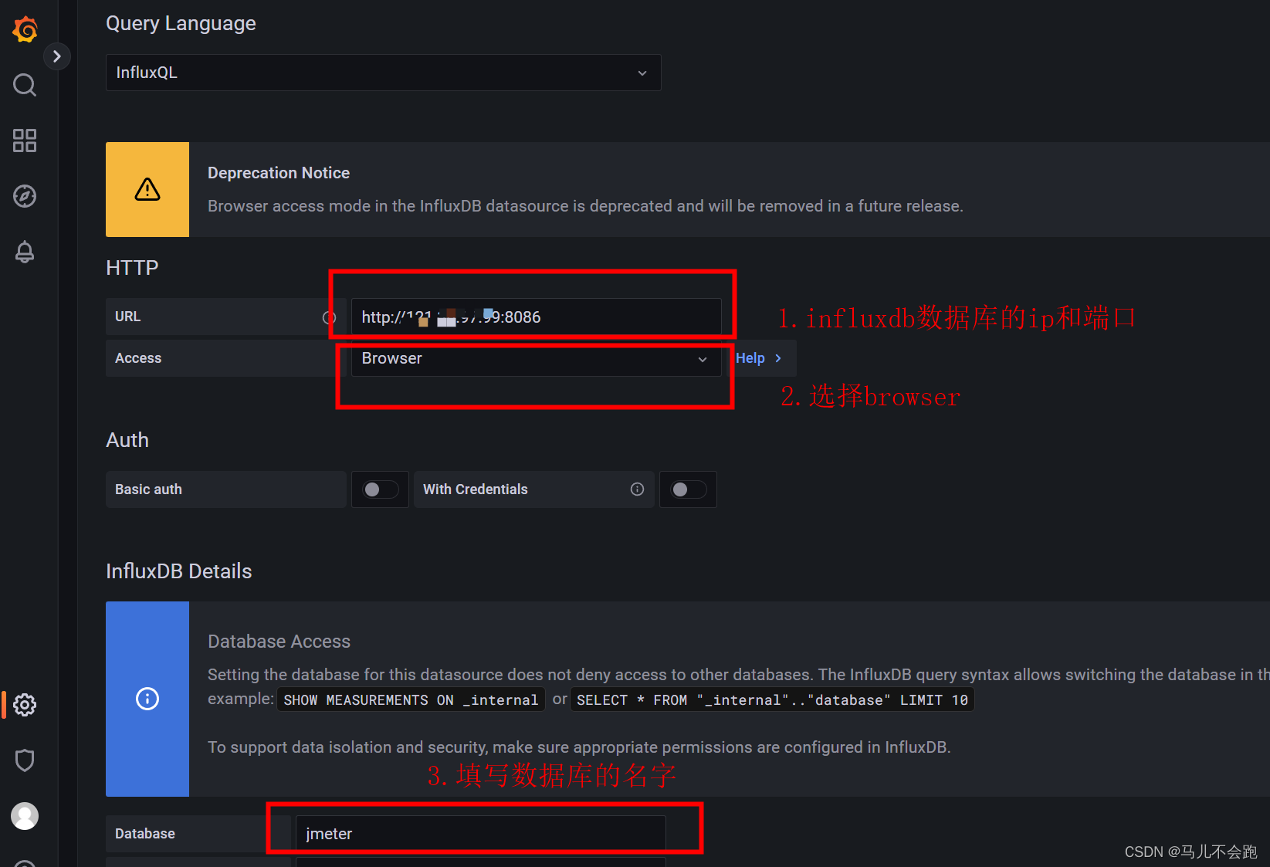Click the Deprecation Notice warning icon
This screenshot has height=867, width=1270.
[x=147, y=189]
